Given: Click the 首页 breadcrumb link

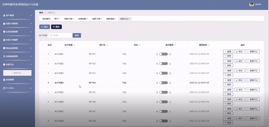Looking at the screenshot, I should tap(41, 13).
